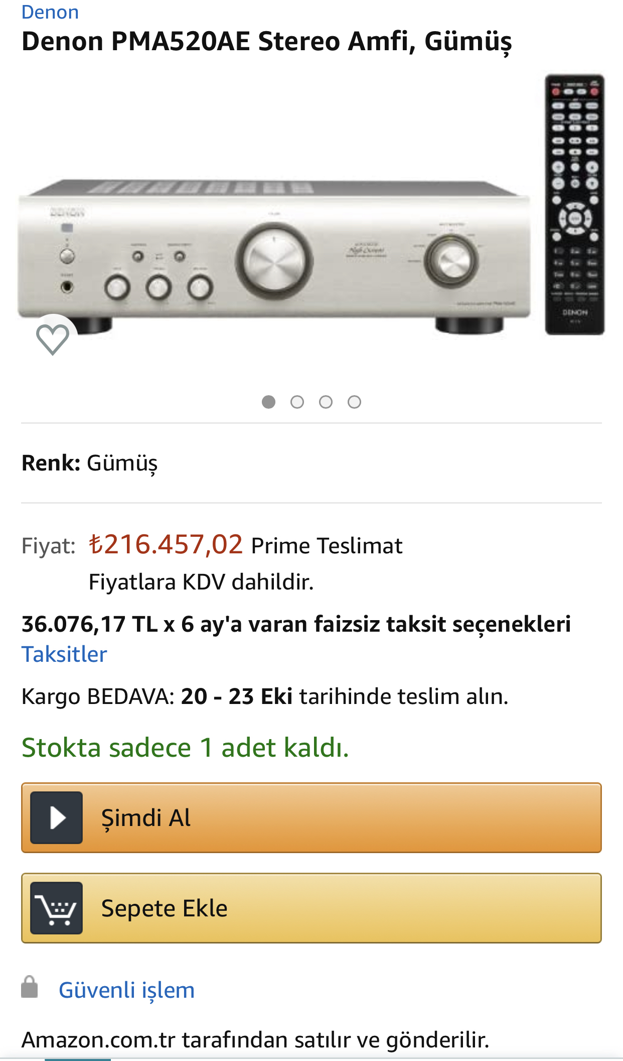Open the Güvenli işlem link
This screenshot has height=1061, width=623.
pos(126,990)
